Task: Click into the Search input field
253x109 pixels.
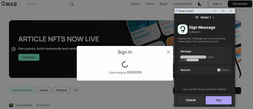Action: 47,4
